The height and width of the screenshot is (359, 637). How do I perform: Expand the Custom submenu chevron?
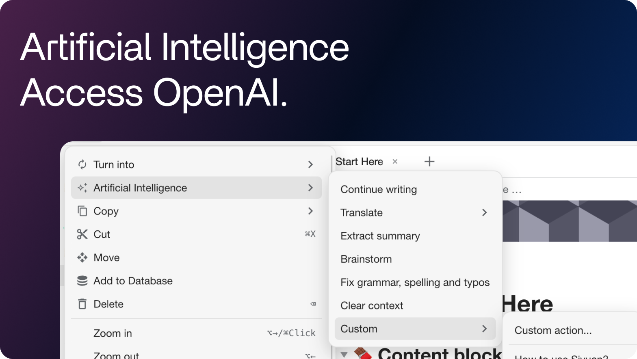point(484,329)
